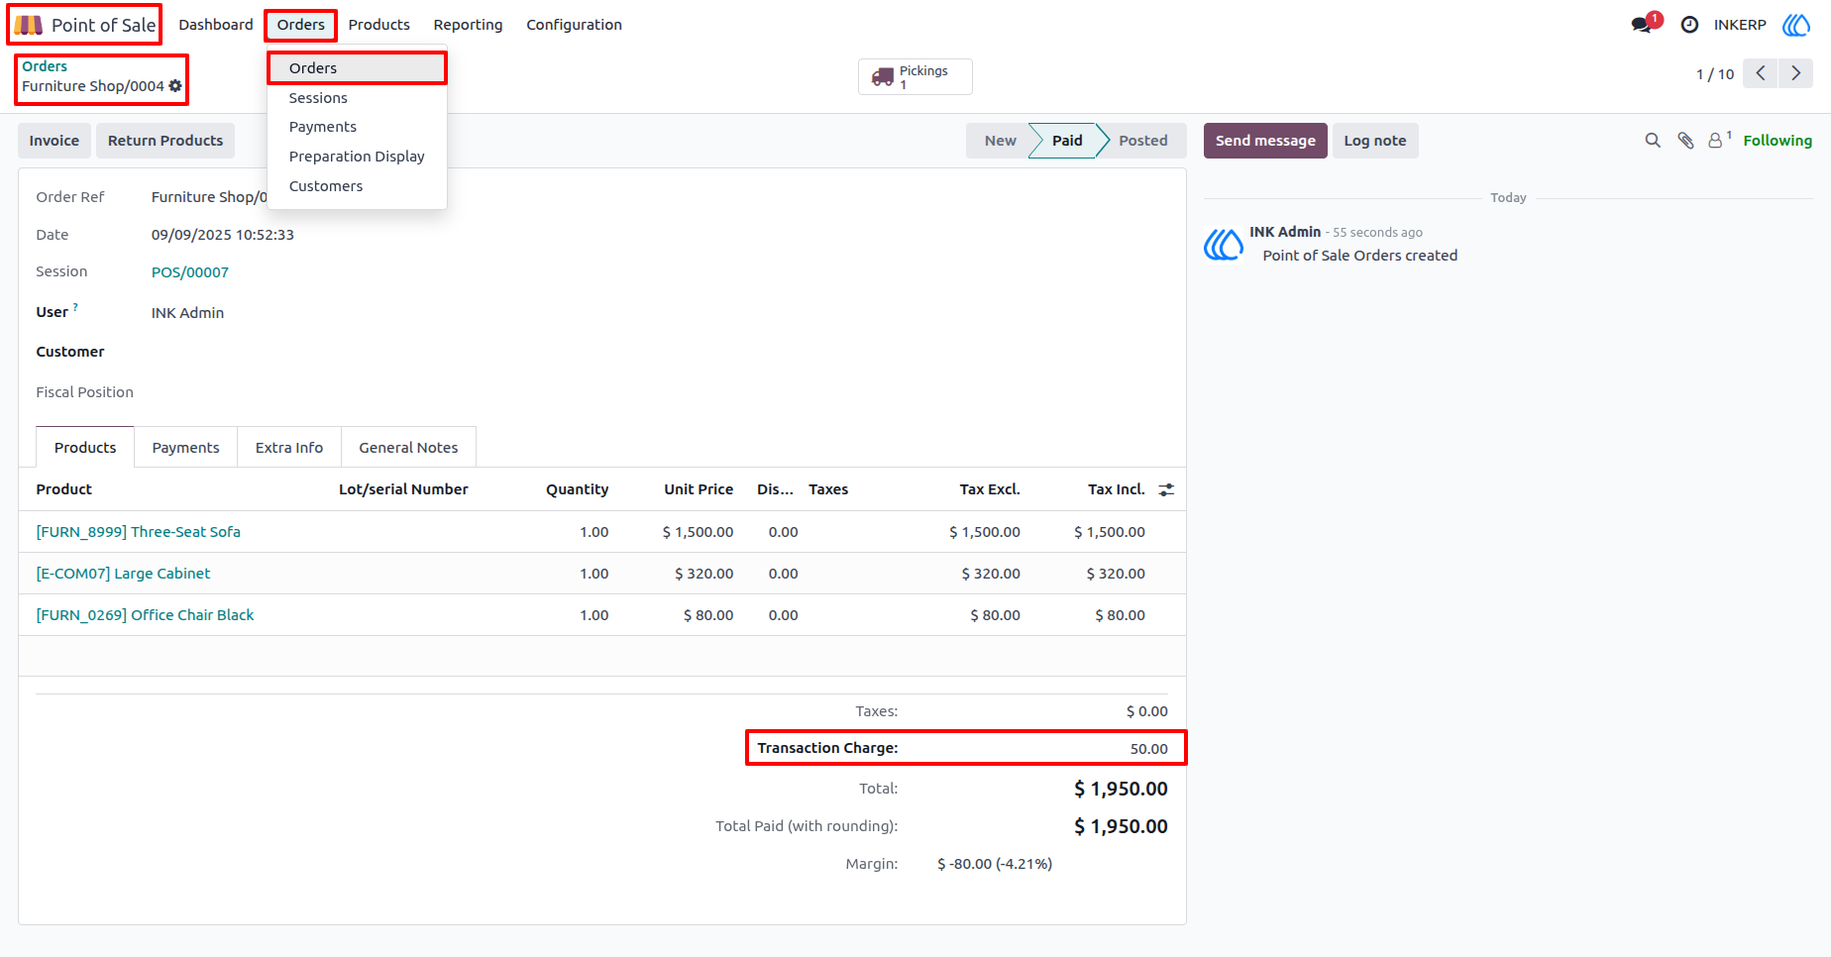The image size is (1831, 957).
Task: Show followers list icon
Action: click(1719, 140)
